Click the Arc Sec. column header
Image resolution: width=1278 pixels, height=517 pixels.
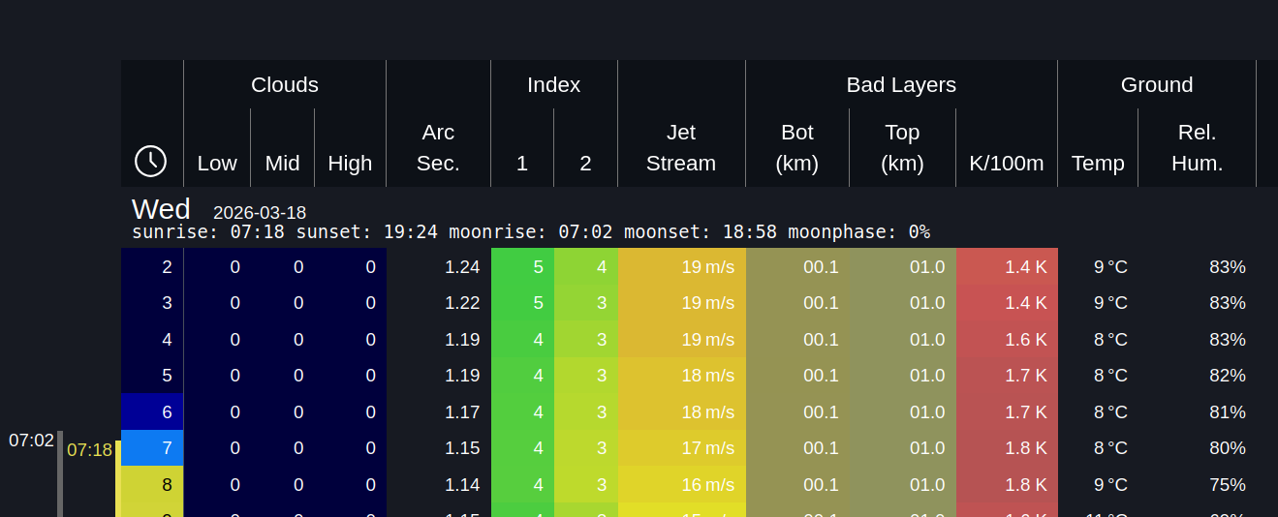[438, 147]
